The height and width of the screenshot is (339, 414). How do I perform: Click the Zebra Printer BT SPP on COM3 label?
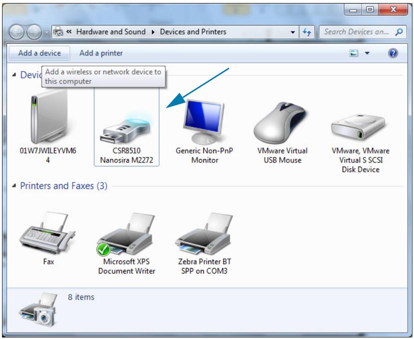click(x=204, y=266)
